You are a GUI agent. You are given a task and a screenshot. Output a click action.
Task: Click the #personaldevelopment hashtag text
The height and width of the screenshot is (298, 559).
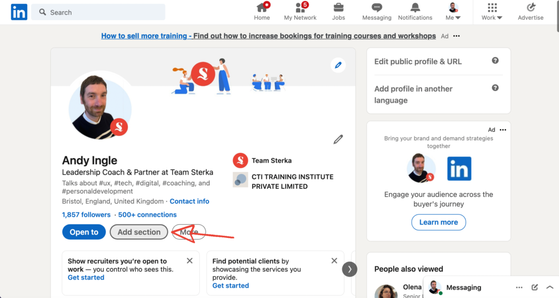pos(97,192)
